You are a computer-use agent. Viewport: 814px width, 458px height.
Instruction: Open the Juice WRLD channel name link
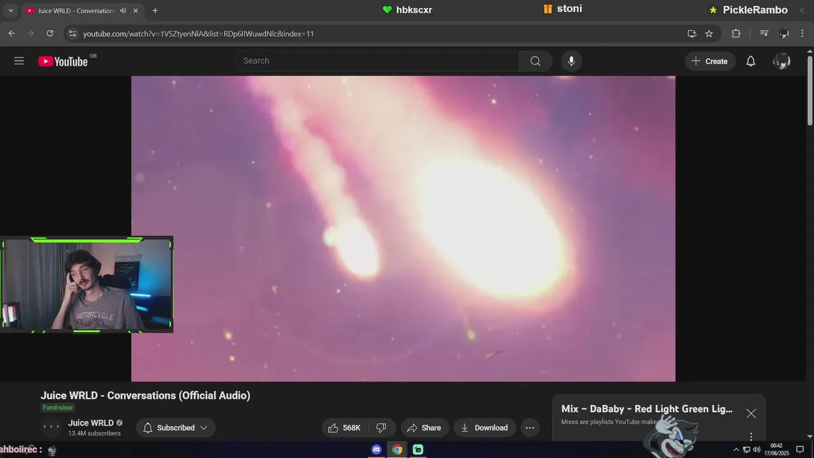(91, 423)
